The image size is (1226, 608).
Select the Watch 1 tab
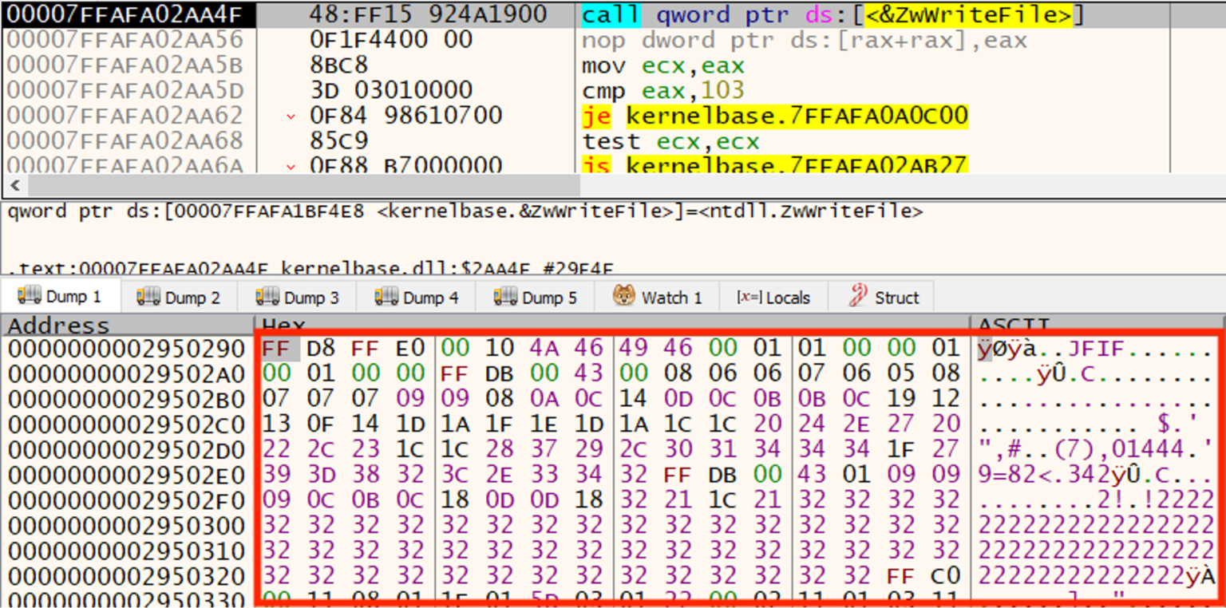coord(667,297)
